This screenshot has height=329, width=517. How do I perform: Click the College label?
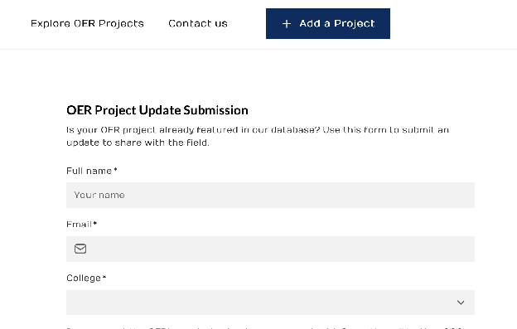point(84,278)
